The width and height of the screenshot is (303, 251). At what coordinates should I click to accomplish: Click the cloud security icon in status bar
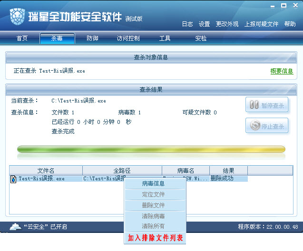(15, 227)
